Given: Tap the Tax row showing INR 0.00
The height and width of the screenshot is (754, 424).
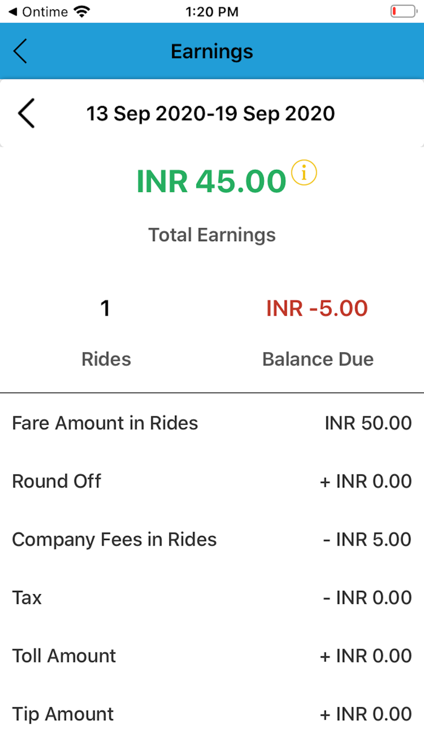Looking at the screenshot, I should tap(211, 597).
